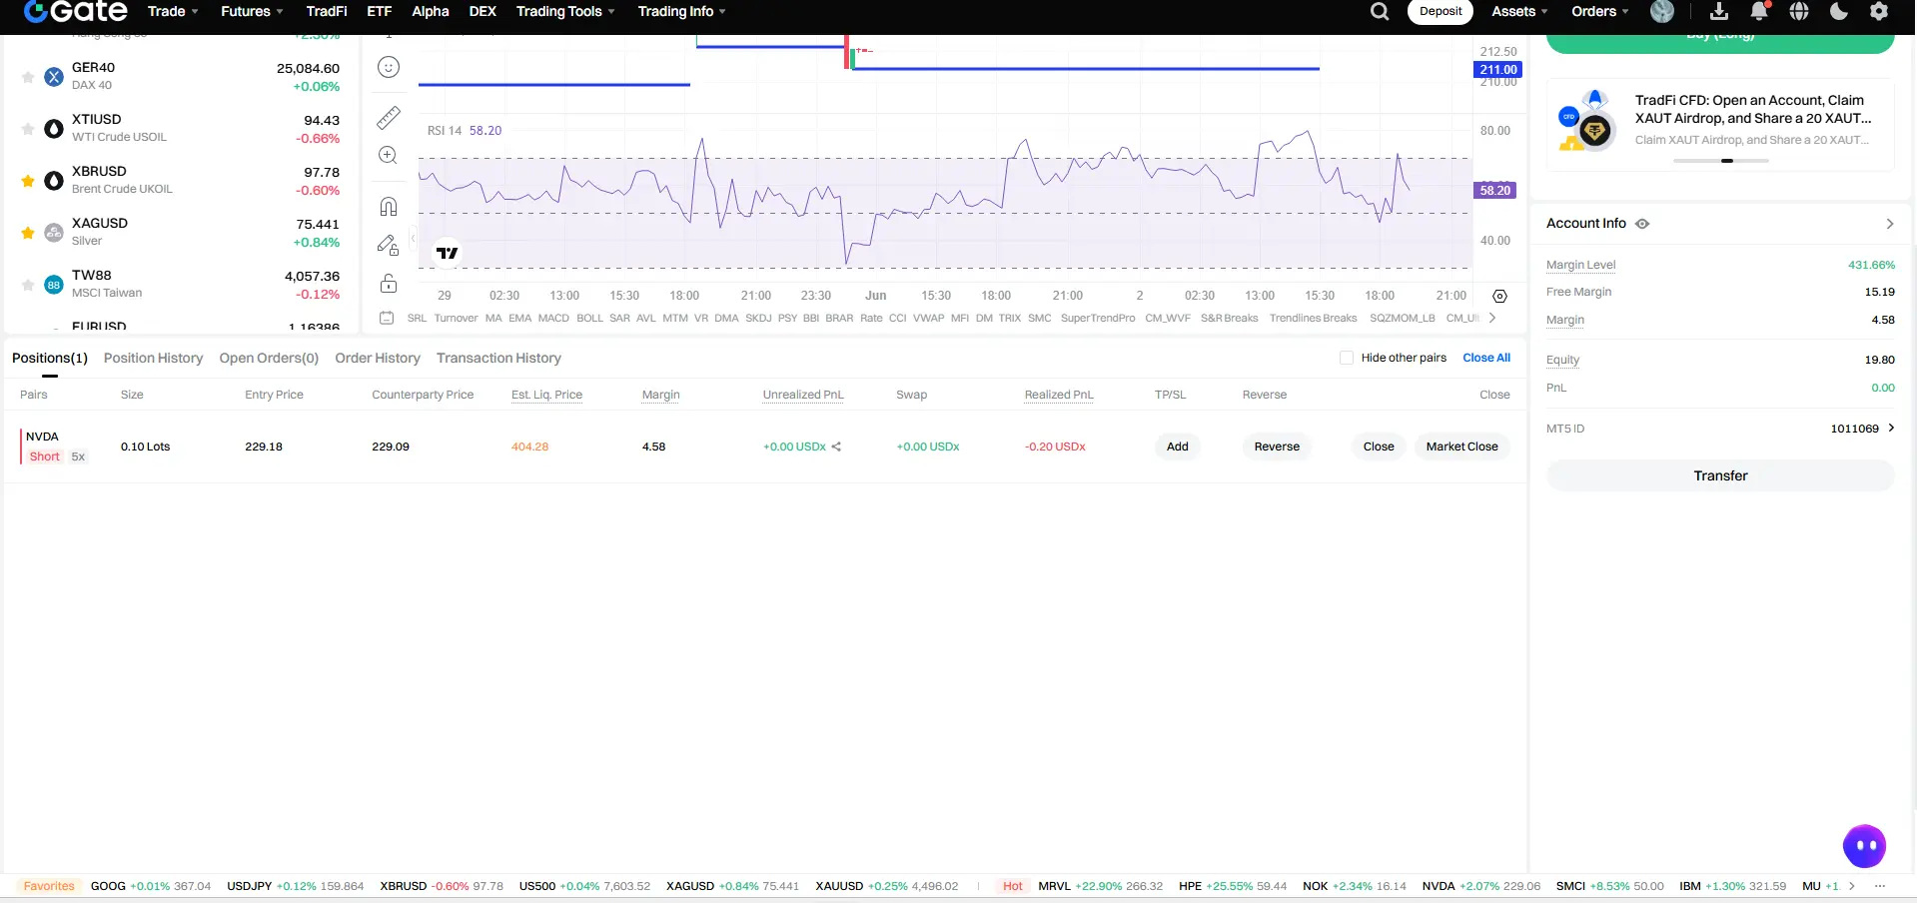Add TP/SL to NVDA position

pos(1178,447)
